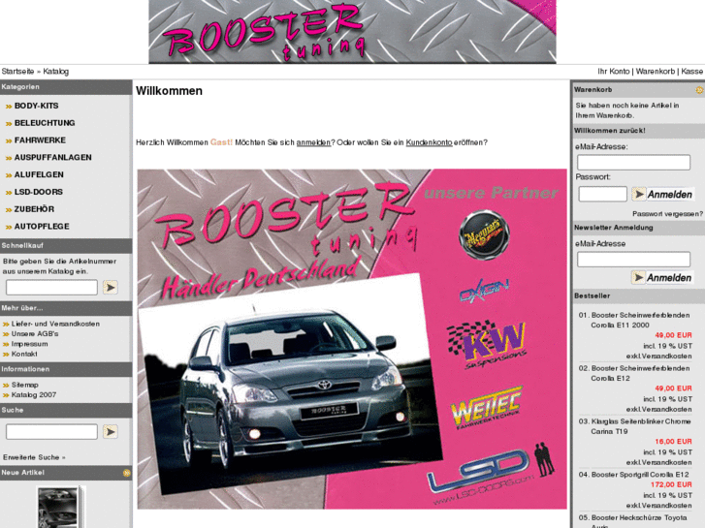The image size is (705, 528).
Task: Focus the Passwort field
Action: tap(602, 194)
